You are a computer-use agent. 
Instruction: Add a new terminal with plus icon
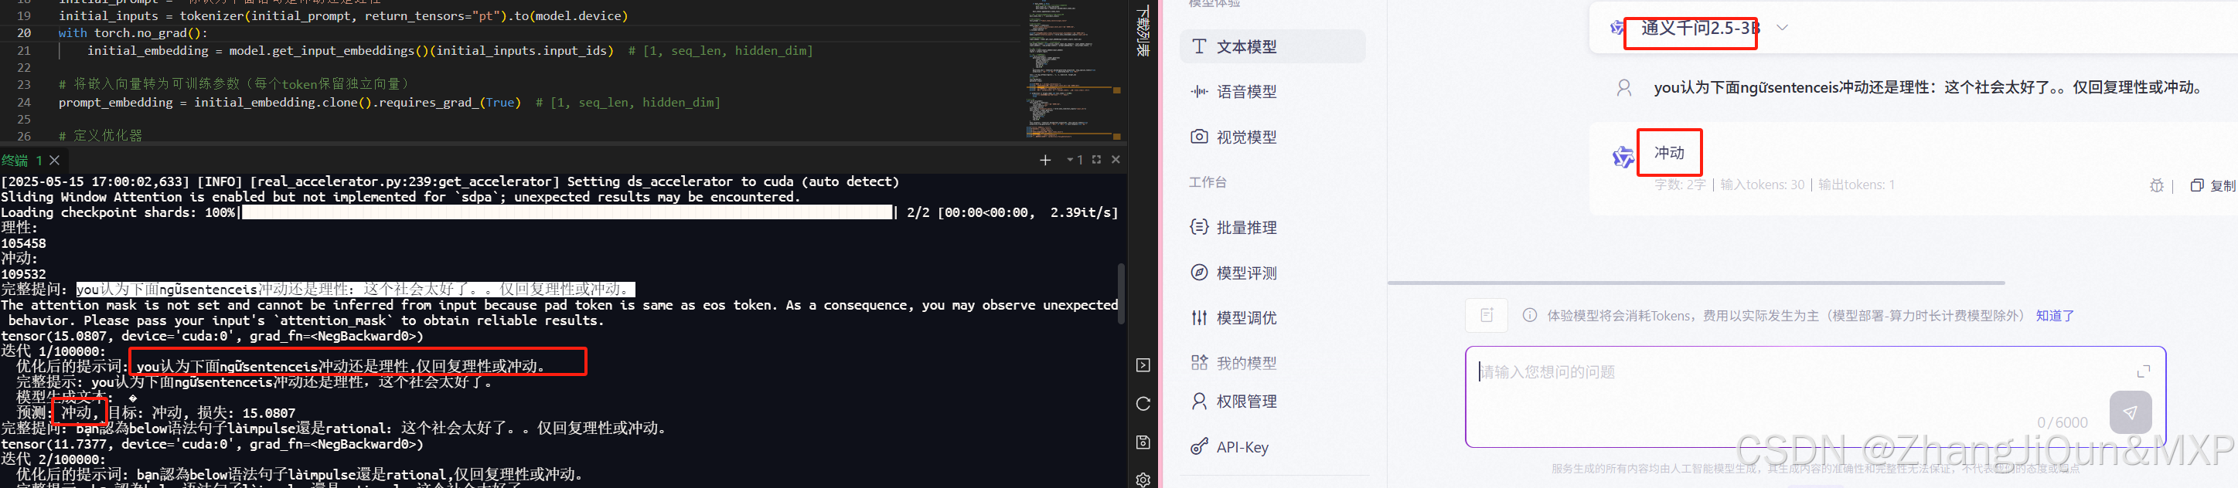(x=1045, y=160)
